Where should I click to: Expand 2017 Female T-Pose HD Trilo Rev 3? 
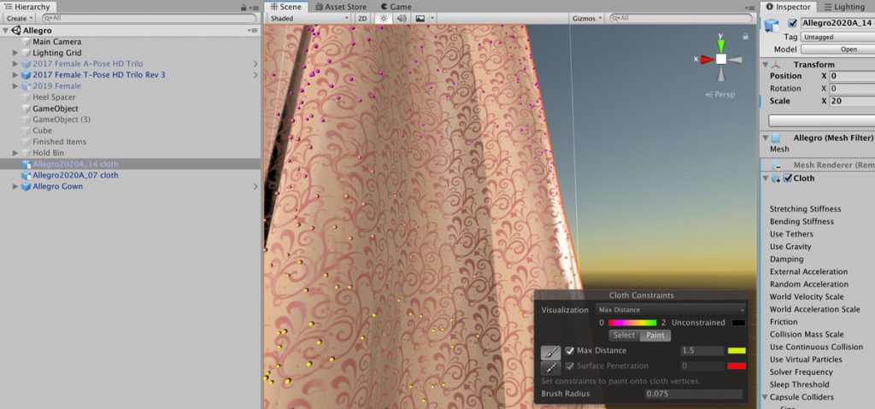(15, 75)
